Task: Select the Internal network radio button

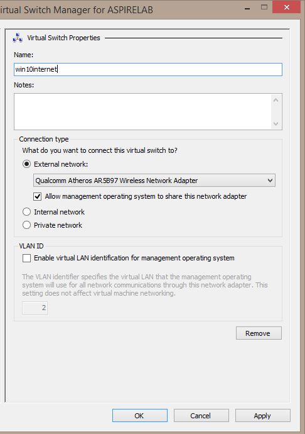Action: click(x=26, y=212)
